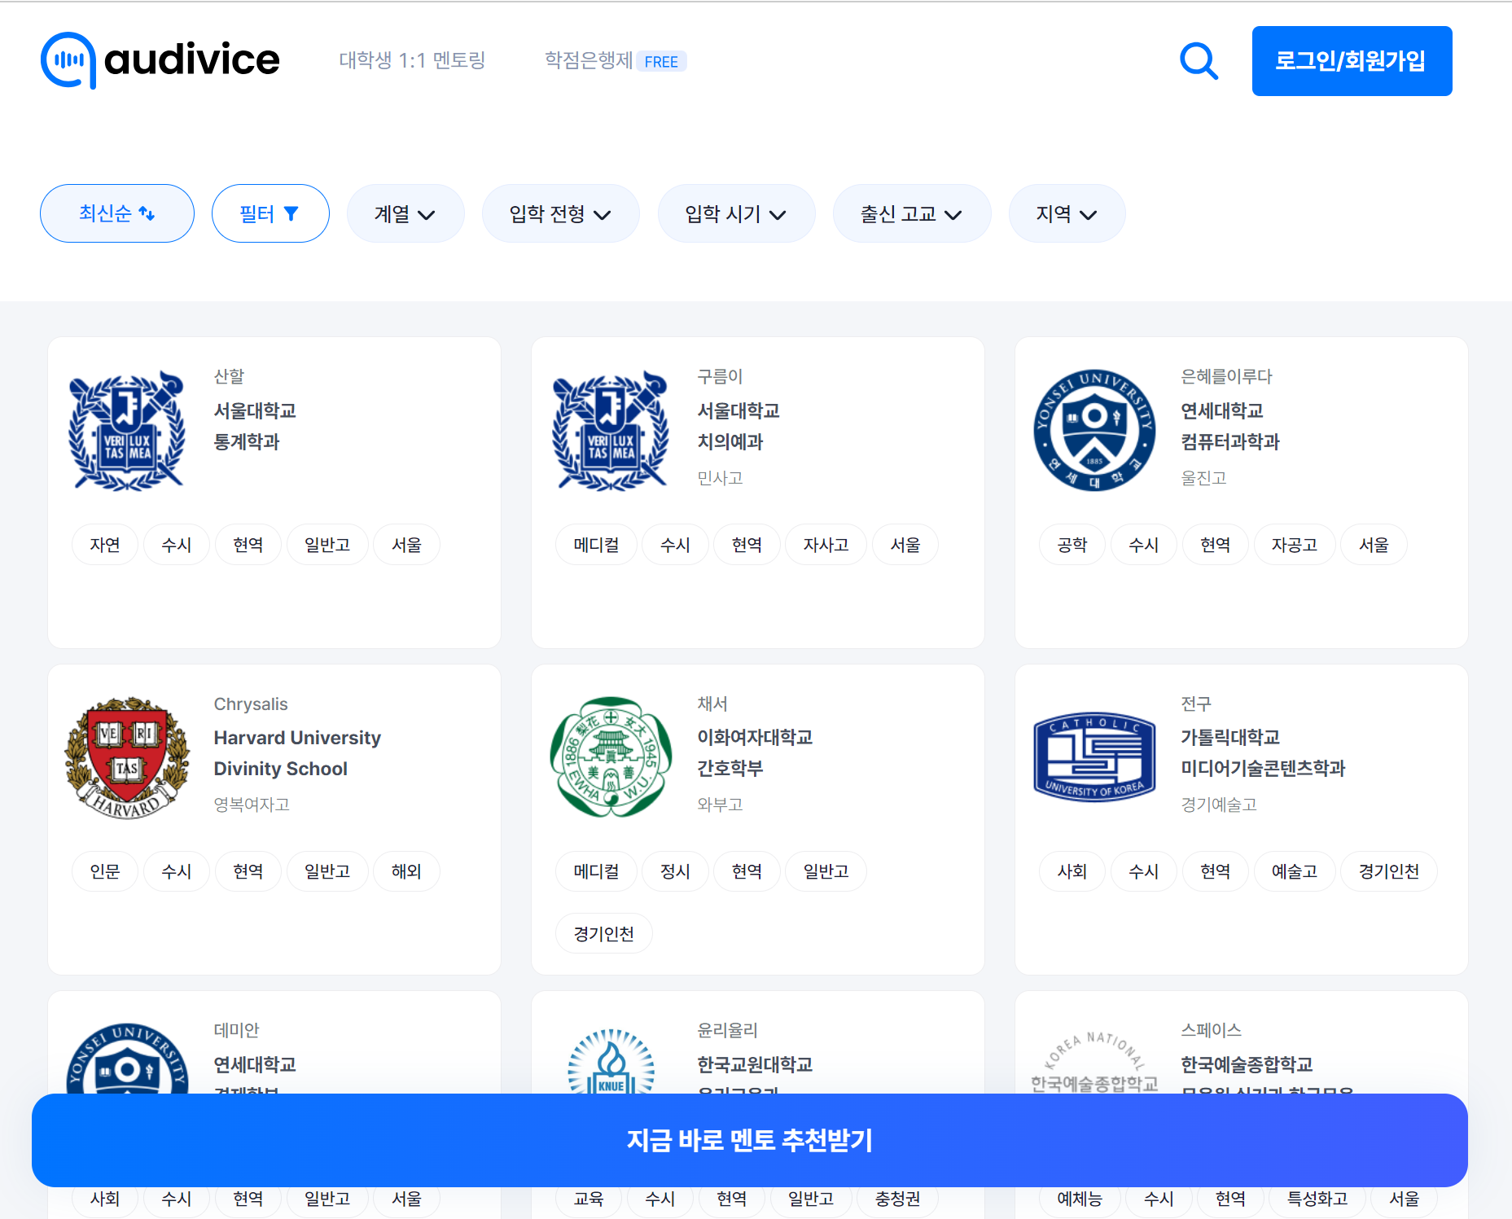Click the Seoul National crest on 구름이's card
This screenshot has height=1219, width=1512.
click(x=611, y=431)
